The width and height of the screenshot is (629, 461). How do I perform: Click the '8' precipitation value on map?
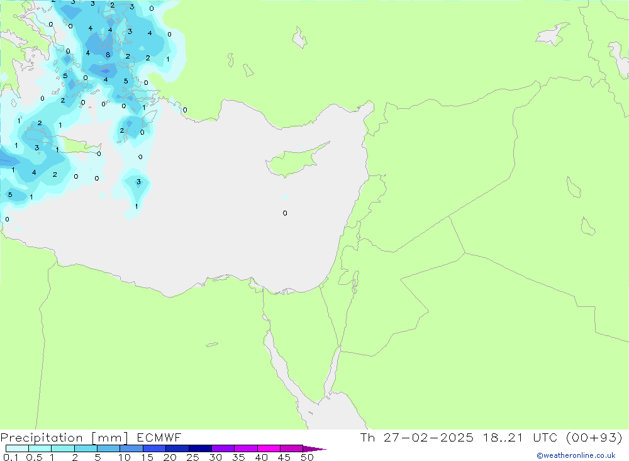(108, 55)
